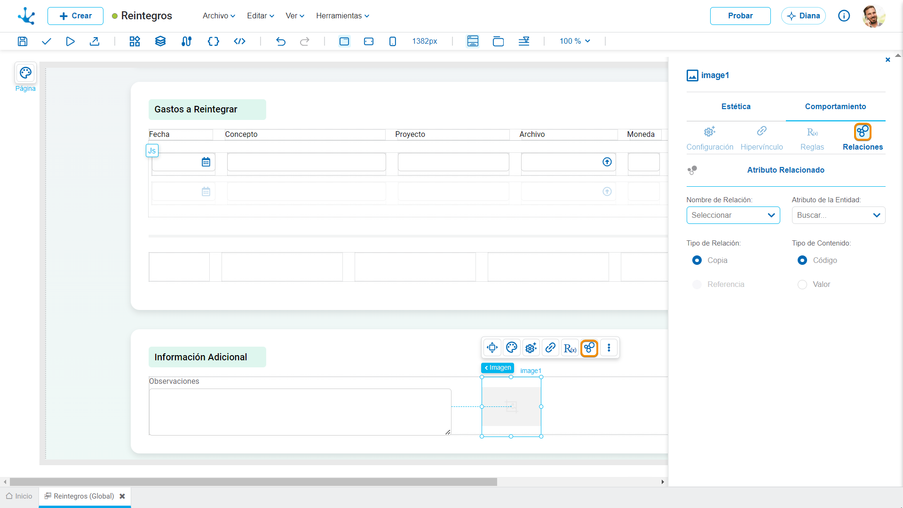Image resolution: width=903 pixels, height=508 pixels.
Task: Open the Configuración sub-tab
Action: 710,138
